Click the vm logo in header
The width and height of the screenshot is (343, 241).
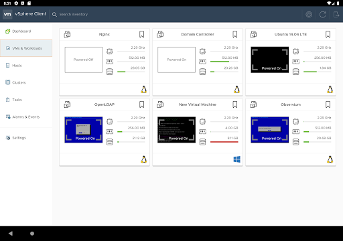7,14
